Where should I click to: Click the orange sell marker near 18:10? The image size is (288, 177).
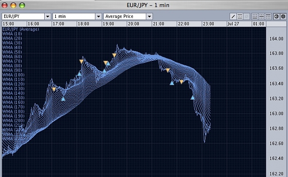82,62
